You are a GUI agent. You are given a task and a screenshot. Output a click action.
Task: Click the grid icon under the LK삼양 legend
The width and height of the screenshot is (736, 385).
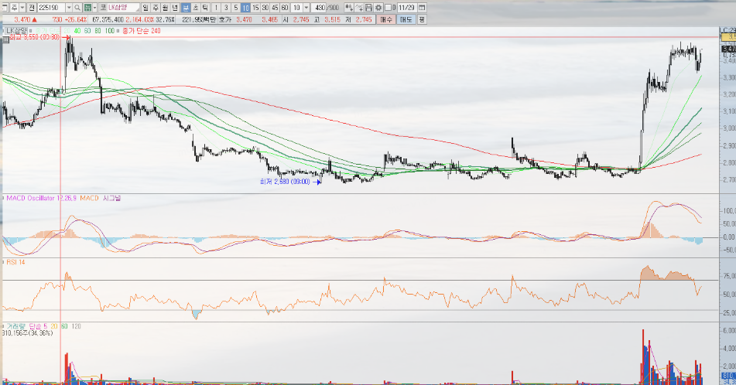click(5, 39)
